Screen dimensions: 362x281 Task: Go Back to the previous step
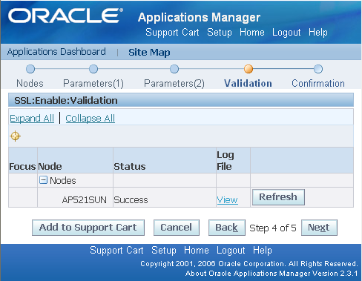click(227, 228)
